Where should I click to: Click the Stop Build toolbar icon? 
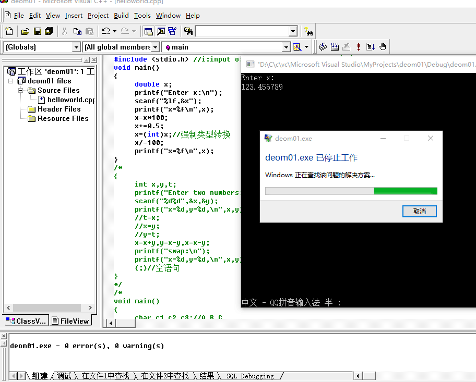(x=347, y=47)
